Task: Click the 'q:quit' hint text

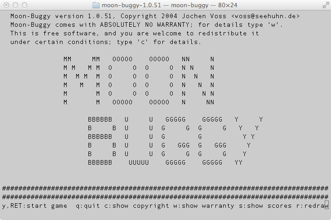Action: 88,205
